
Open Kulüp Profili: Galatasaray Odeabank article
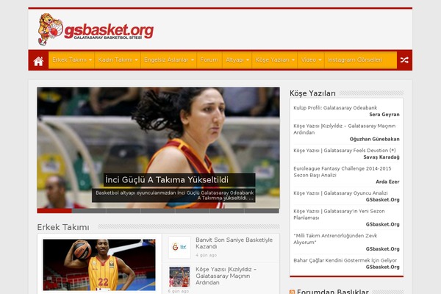(x=335, y=108)
